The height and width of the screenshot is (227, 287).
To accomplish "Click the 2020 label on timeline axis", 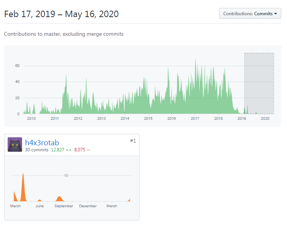I will pos(265,119).
